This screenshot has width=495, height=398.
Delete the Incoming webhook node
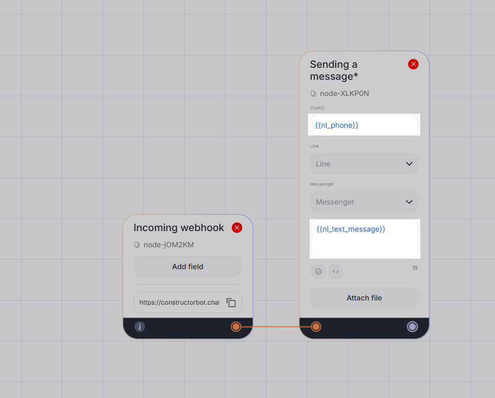(237, 228)
